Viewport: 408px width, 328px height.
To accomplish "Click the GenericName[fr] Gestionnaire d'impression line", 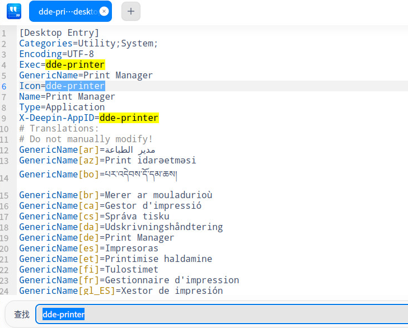I will pyautogui.click(x=129, y=280).
